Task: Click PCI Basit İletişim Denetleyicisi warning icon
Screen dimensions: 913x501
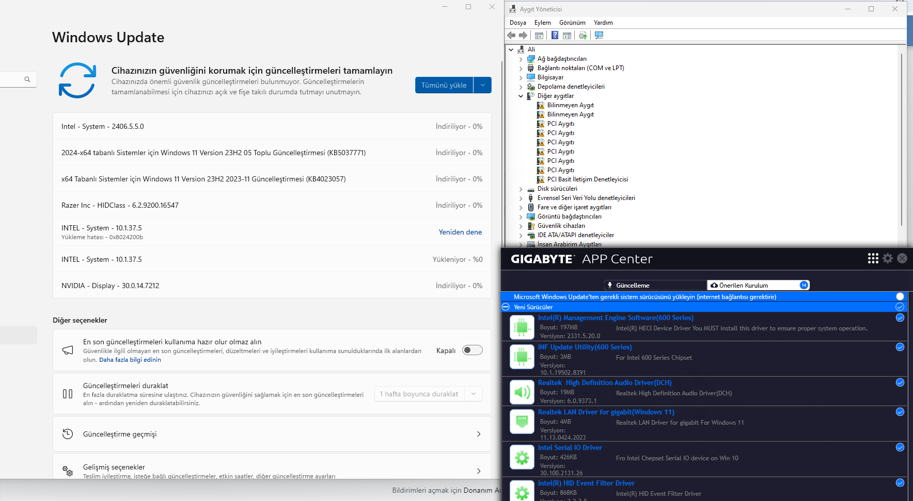Action: [x=541, y=179]
